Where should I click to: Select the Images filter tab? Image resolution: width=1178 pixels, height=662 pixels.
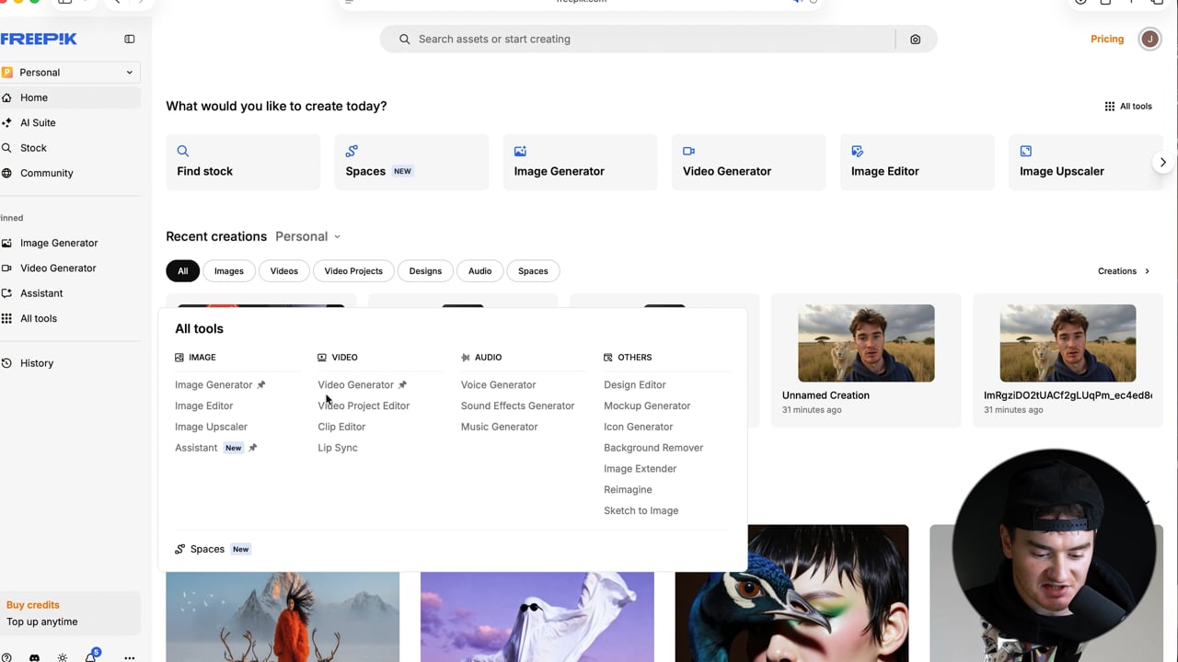click(229, 271)
